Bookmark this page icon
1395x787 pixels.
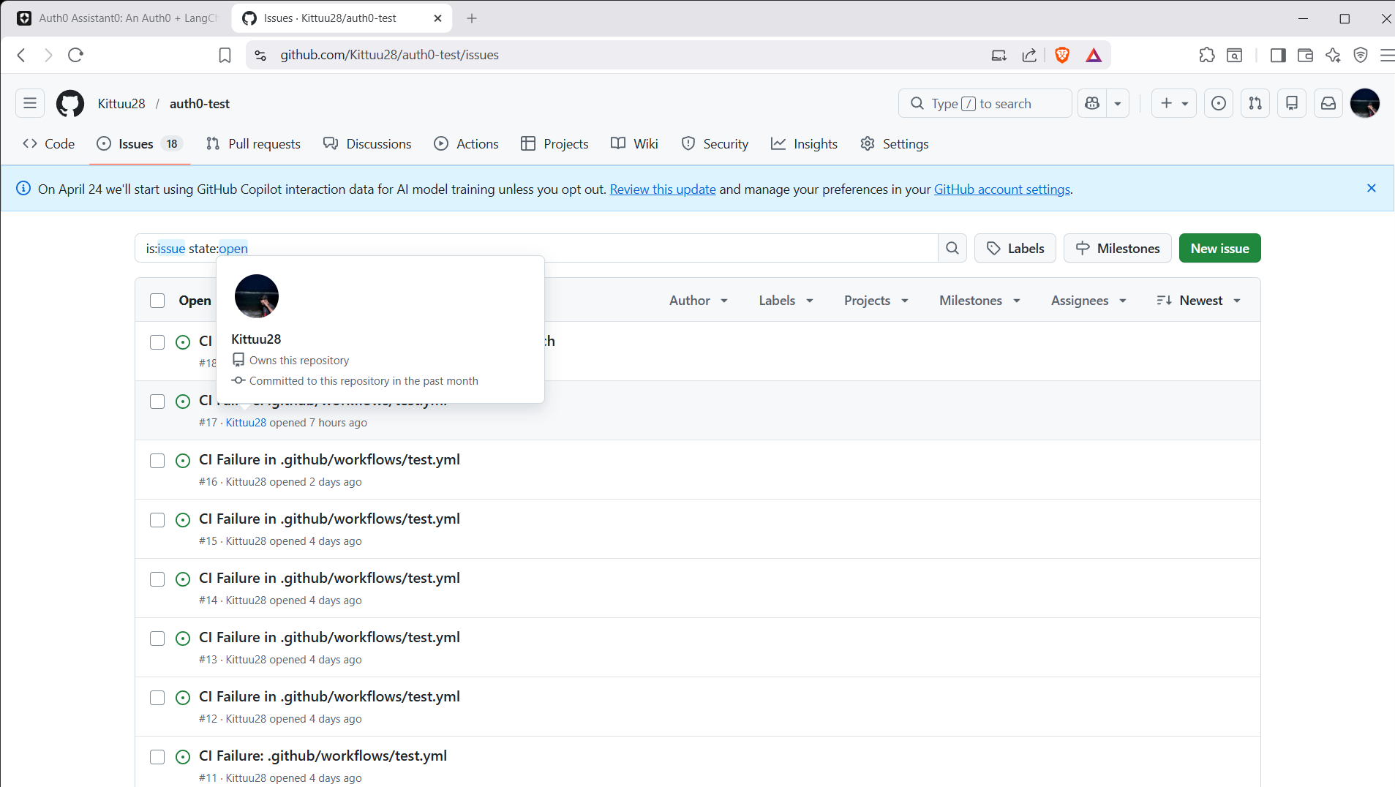coord(225,55)
